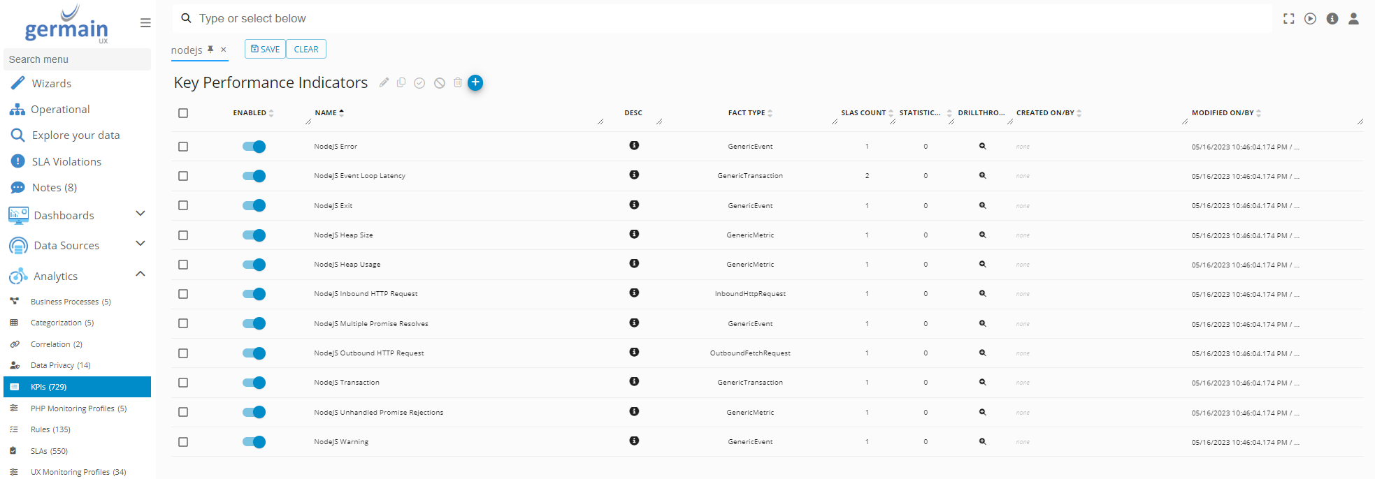
Task: Open drillthrough magnifier for NodeJS Error
Action: [x=982, y=146]
